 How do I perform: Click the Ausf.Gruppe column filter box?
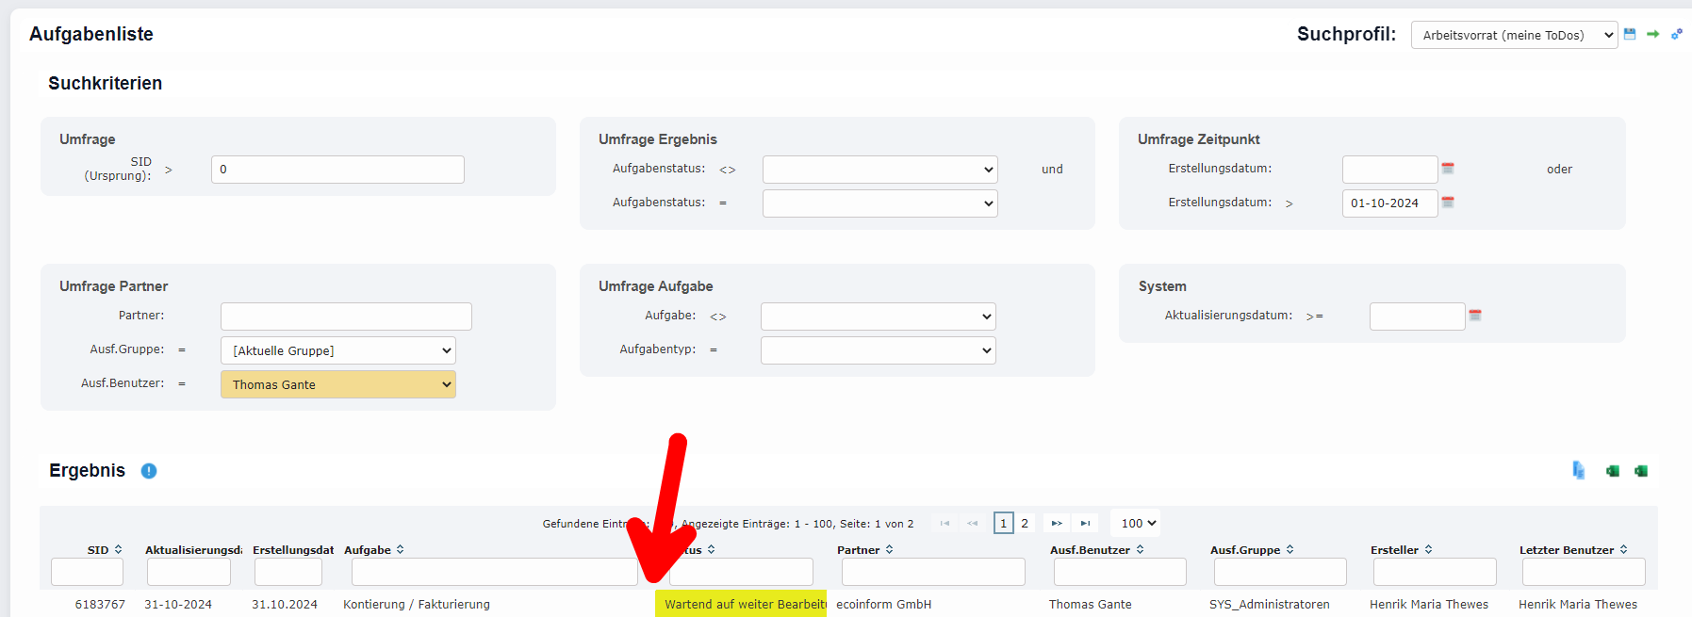tap(1280, 572)
